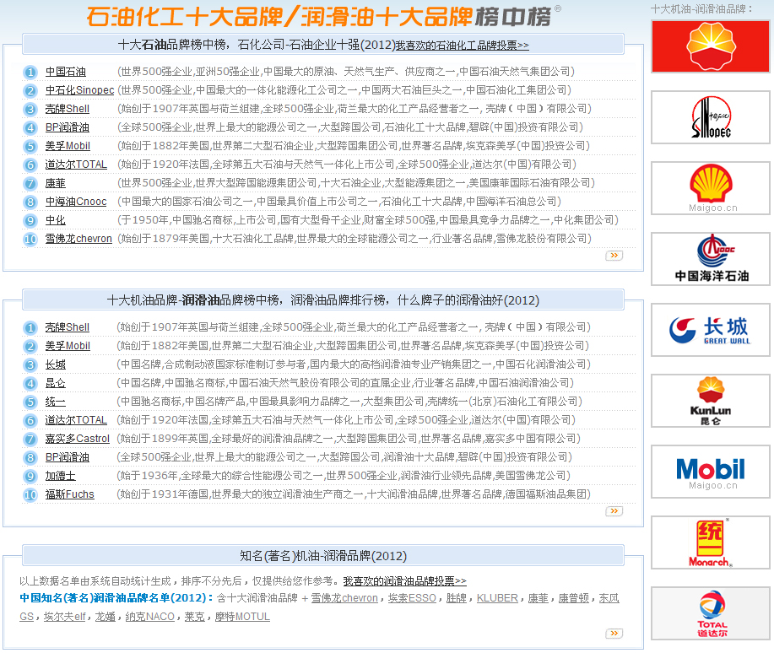774x653 pixels.
Task: Select the 统一 Monarch logo
Action: click(711, 542)
